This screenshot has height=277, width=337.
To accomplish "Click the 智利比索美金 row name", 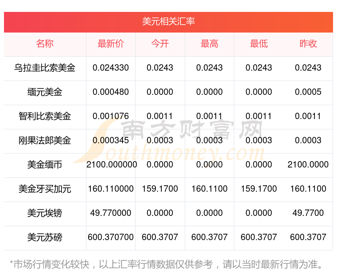I will pos(45,116).
